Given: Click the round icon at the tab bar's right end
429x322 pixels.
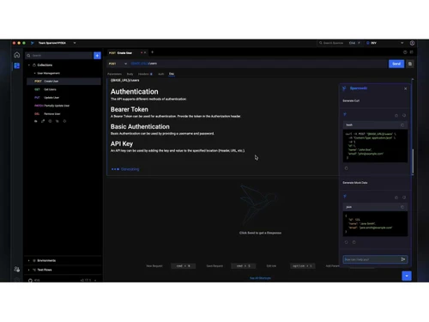Looking at the screenshot, I should [405, 52].
